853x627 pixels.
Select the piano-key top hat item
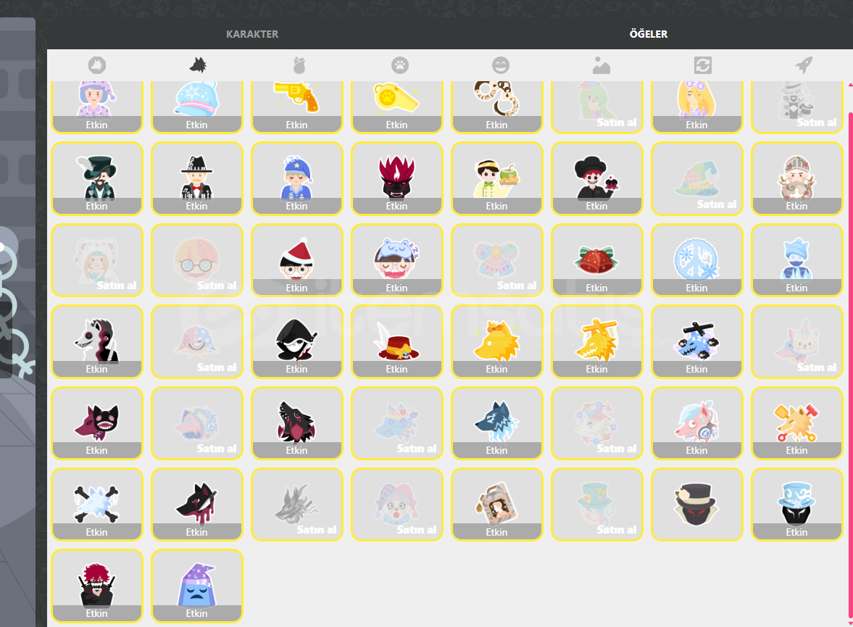[197, 178]
